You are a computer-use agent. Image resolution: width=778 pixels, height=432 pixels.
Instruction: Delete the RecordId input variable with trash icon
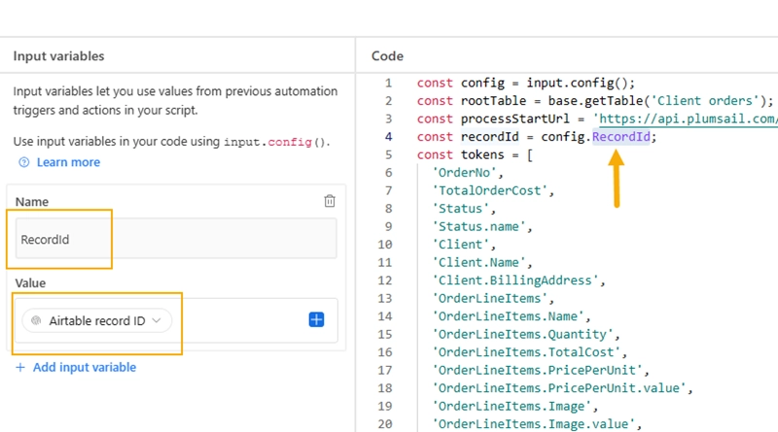pos(330,201)
